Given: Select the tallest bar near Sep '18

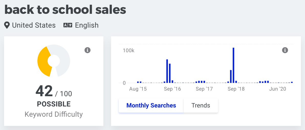Looking at the screenshot, I should coord(233,65).
